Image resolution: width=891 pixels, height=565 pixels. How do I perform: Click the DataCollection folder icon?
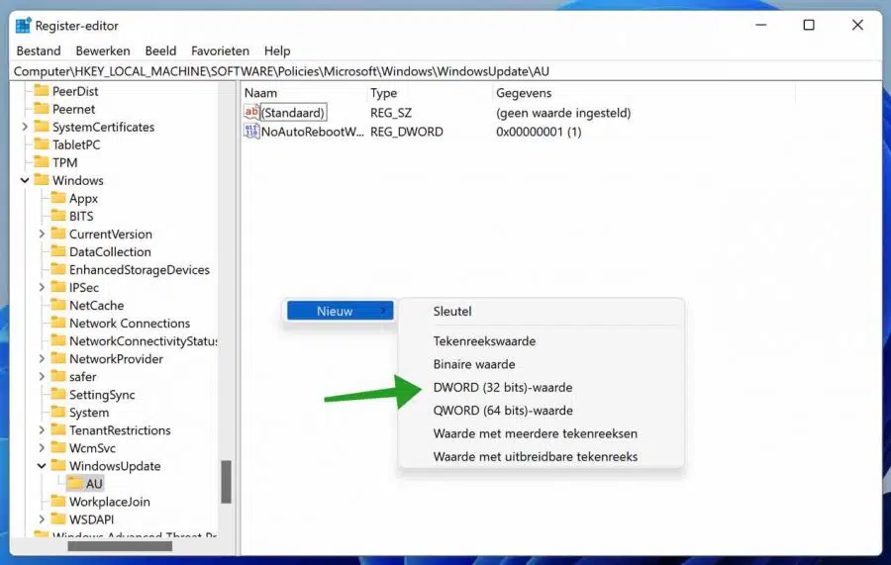pyautogui.click(x=58, y=251)
